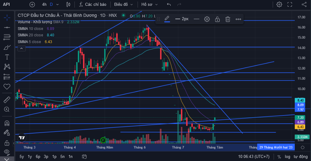Select the 5n date range
This screenshot has height=161, width=311.
[62, 157]
